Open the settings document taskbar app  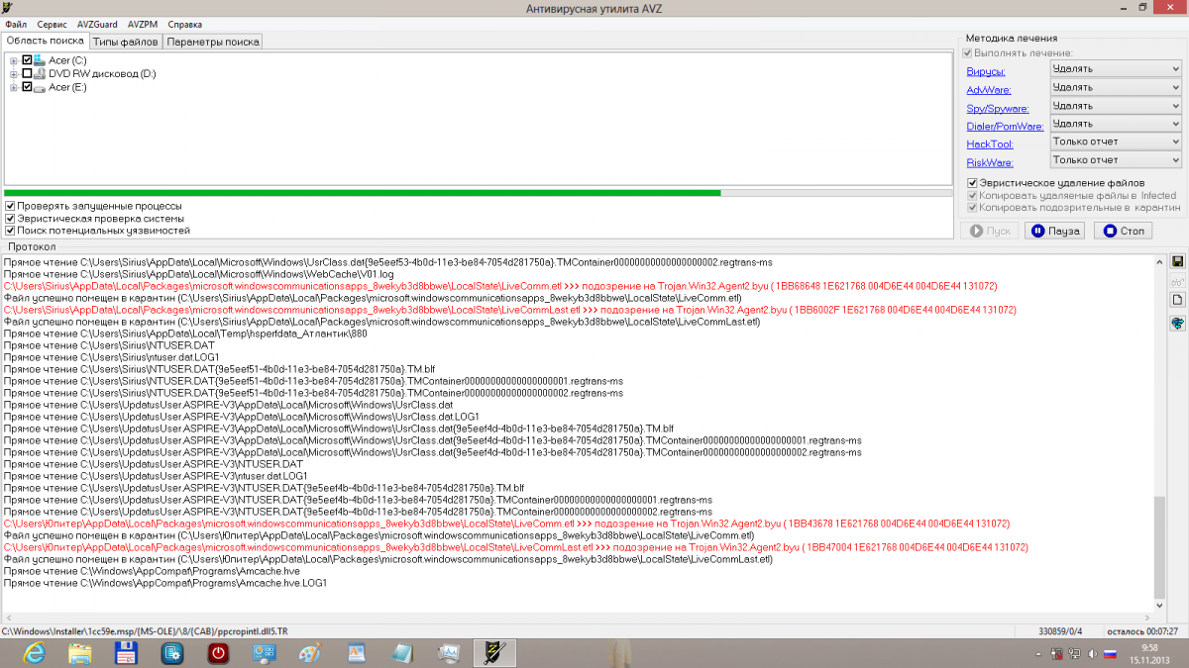point(172,653)
